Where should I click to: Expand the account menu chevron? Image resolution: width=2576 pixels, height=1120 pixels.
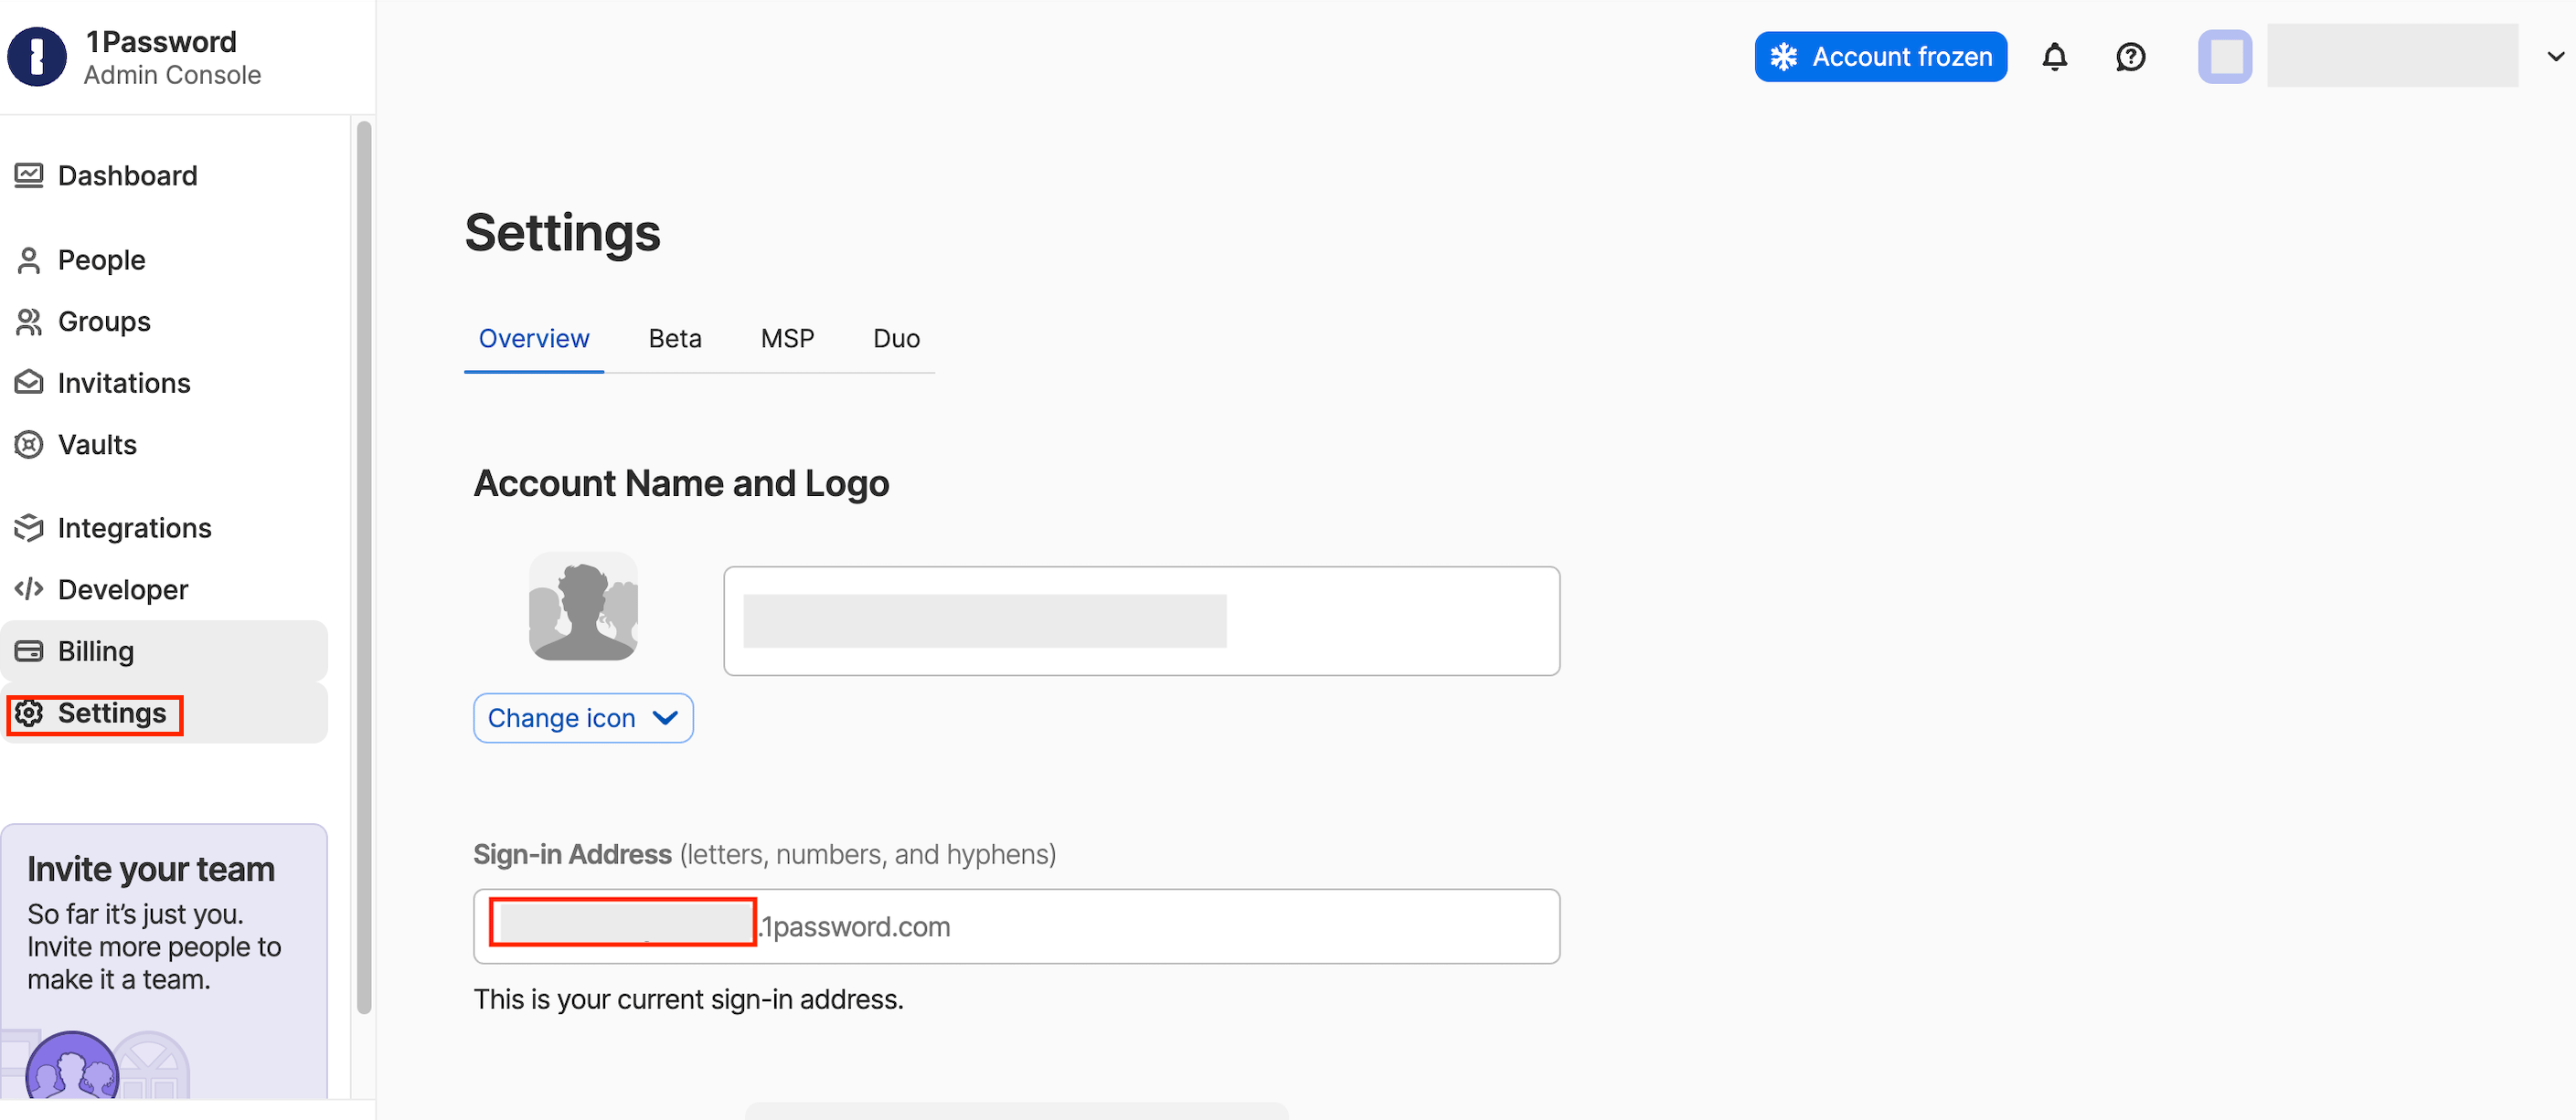[2555, 57]
